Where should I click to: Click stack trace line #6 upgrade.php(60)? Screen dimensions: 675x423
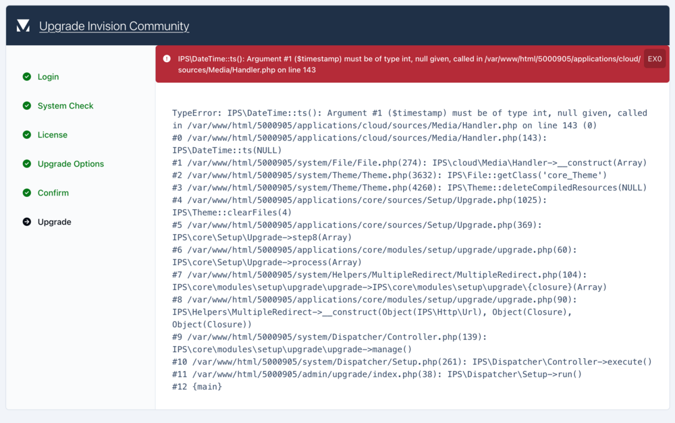tap(375, 250)
